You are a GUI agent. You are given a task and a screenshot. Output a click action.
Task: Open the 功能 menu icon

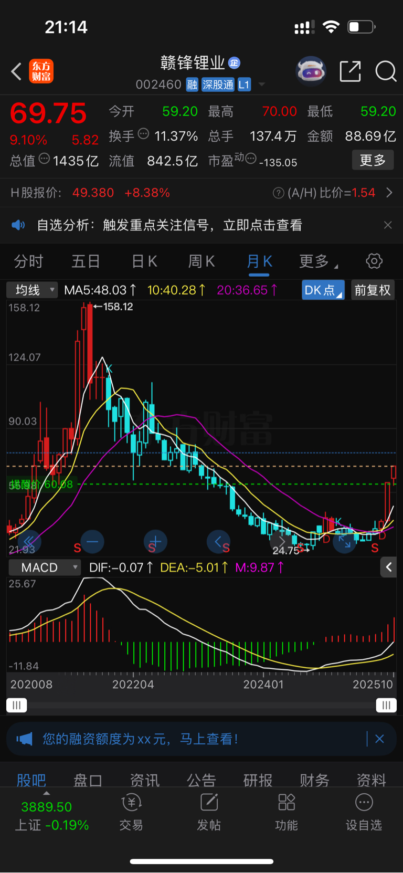pos(287,812)
